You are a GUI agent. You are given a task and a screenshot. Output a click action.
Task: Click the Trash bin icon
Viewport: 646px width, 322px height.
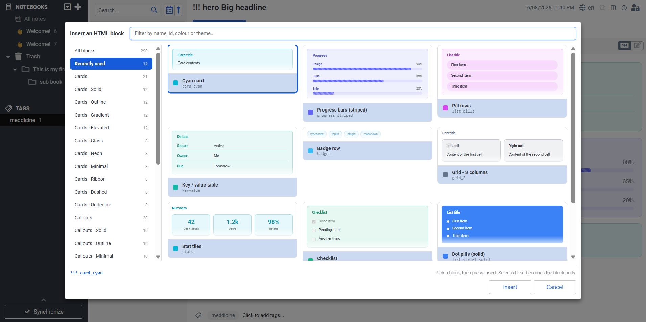(18, 56)
